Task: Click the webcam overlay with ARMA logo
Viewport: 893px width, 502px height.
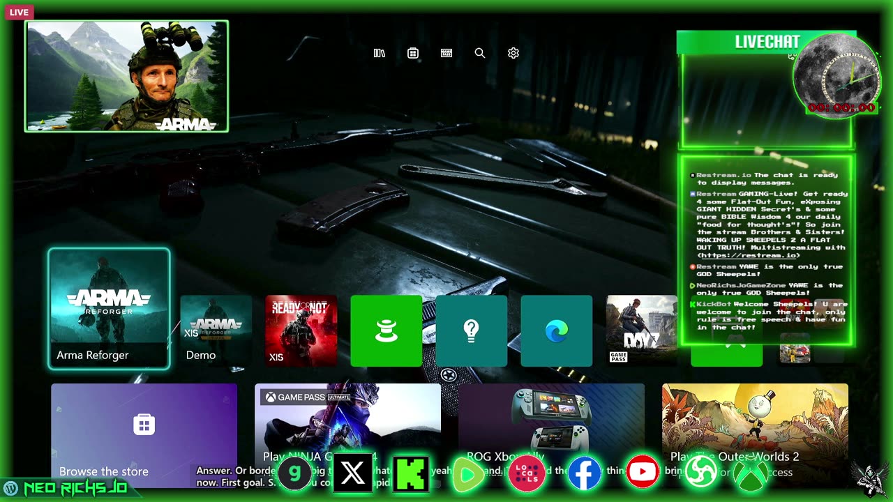Action: tap(127, 76)
